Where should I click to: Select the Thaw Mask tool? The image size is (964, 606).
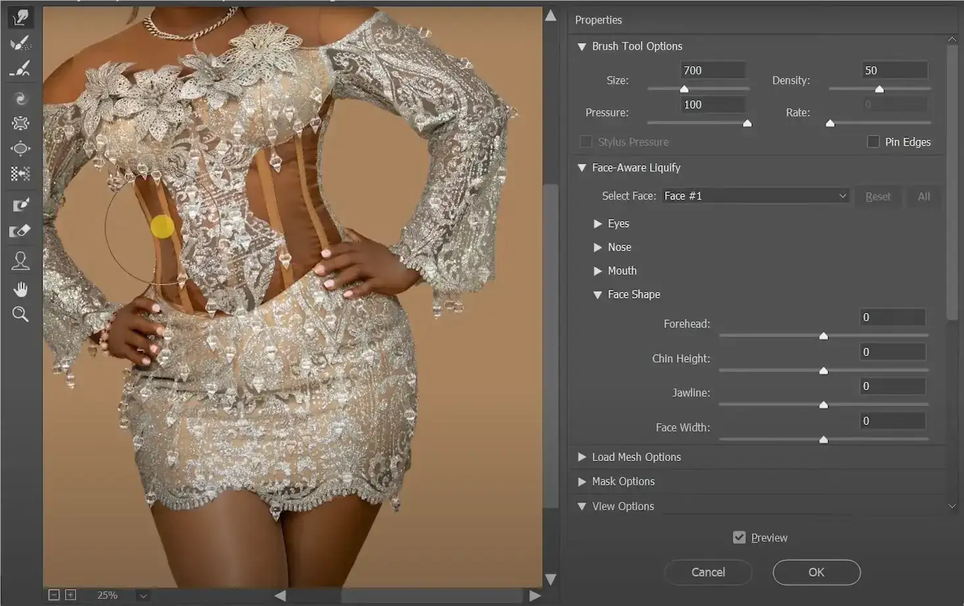[20, 231]
